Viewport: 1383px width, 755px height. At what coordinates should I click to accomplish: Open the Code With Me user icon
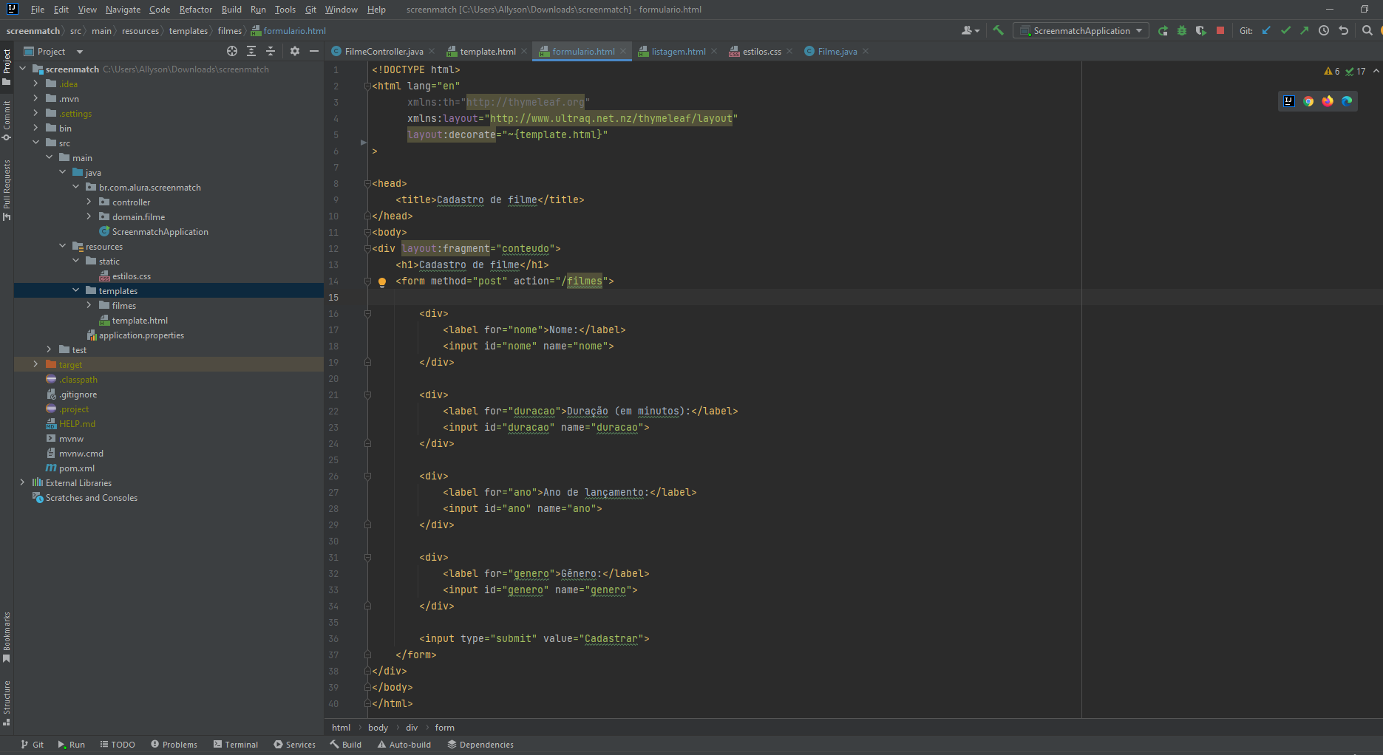pyautogui.click(x=970, y=30)
